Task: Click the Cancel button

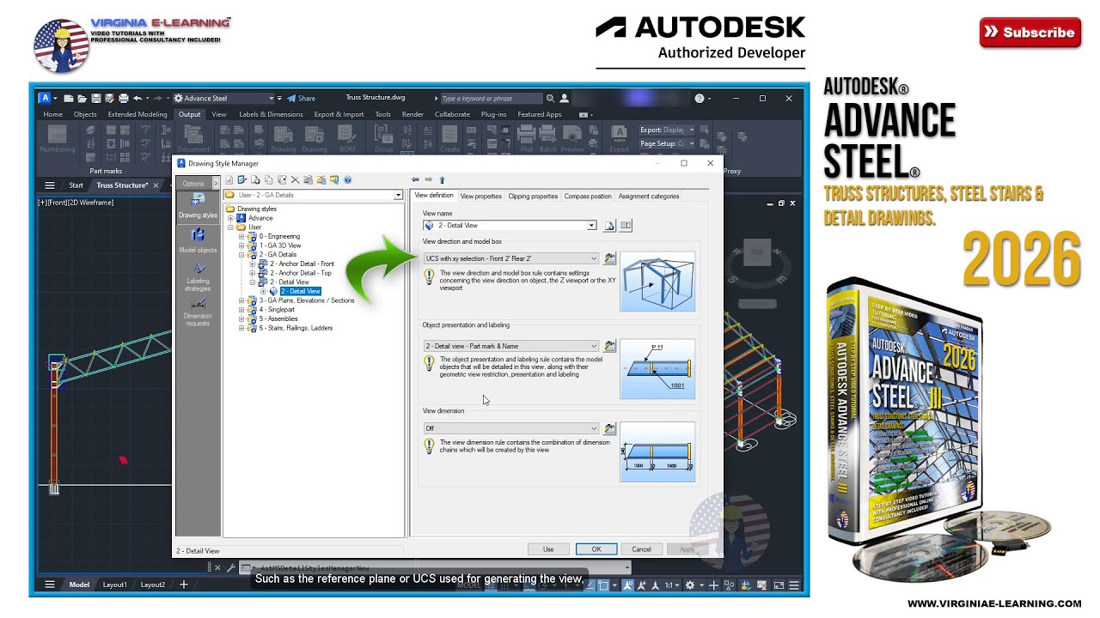Action: (x=641, y=548)
